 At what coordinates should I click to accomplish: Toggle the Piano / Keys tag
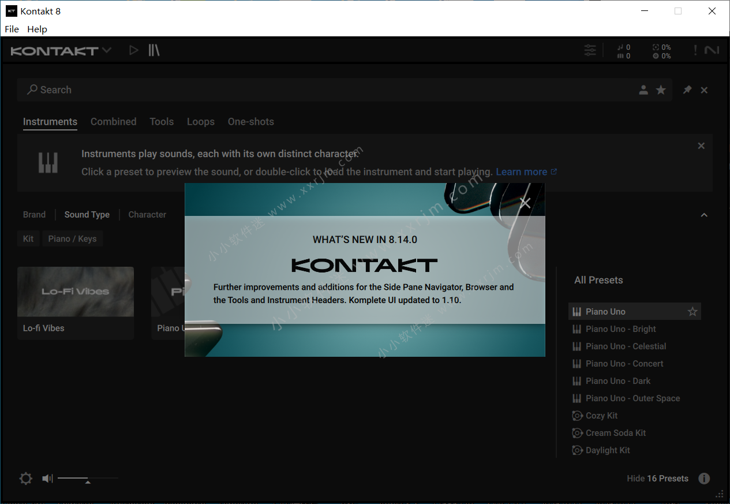coord(72,239)
